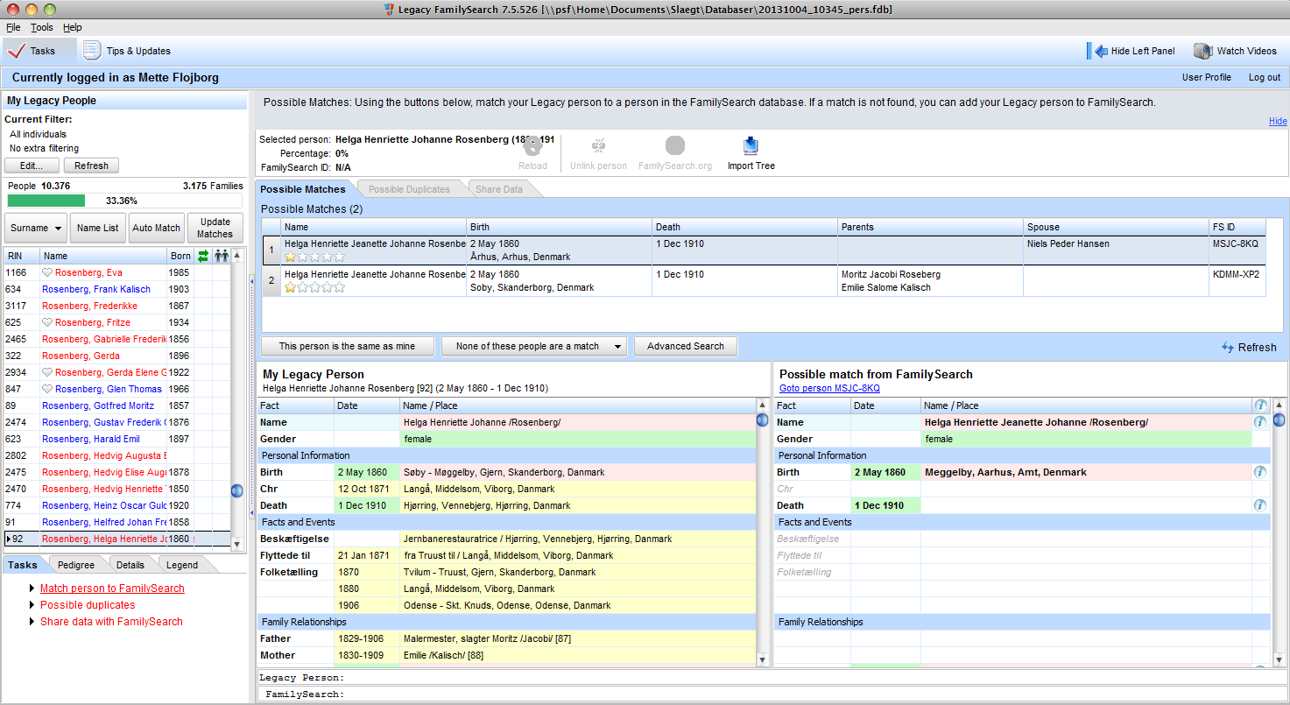The width and height of the screenshot is (1290, 705).
Task: Click the filter Refresh button
Action: [x=91, y=166]
